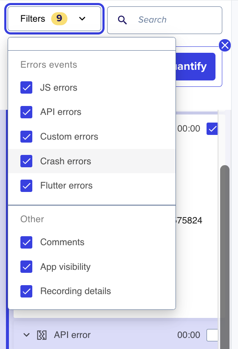238x349 pixels.
Task: Toggle App visibility checkbox
Action: pos(26,267)
